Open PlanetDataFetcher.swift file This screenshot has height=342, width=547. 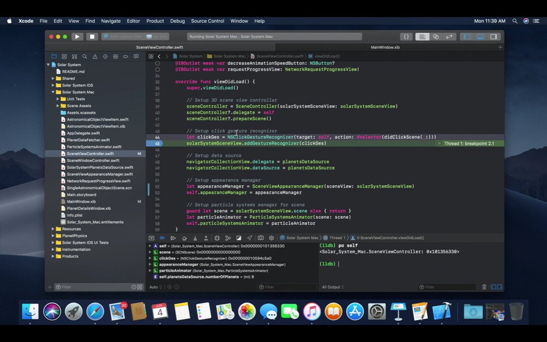pyautogui.click(x=88, y=140)
